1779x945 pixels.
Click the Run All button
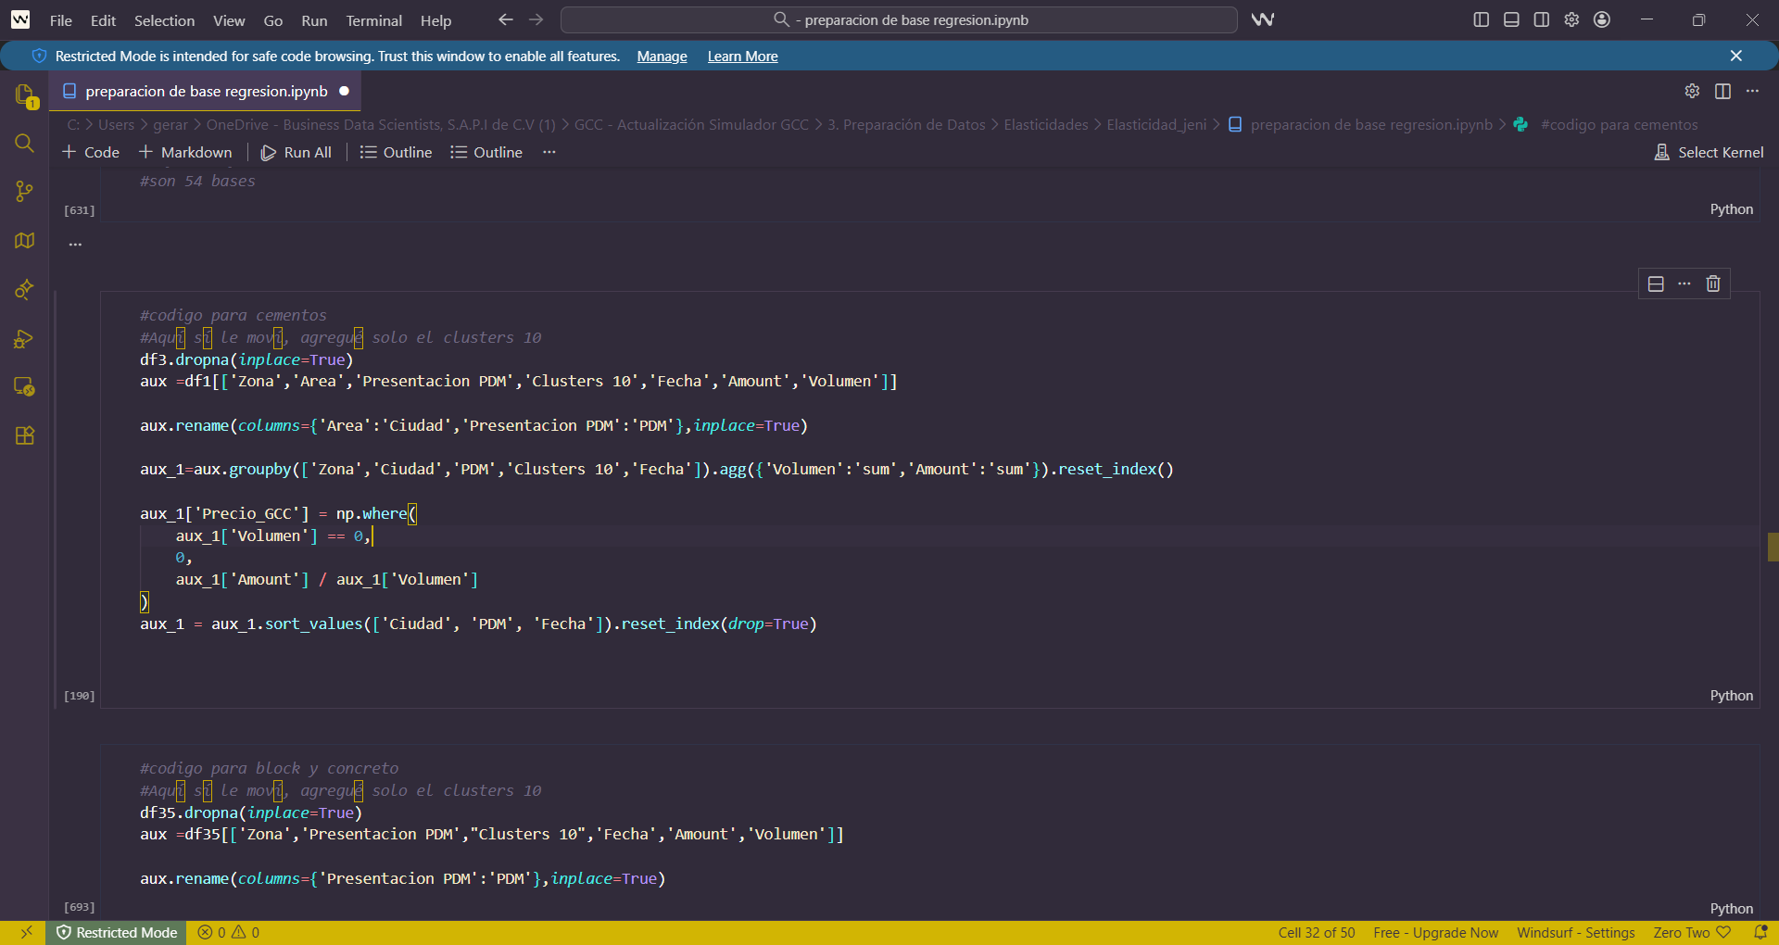coord(296,152)
